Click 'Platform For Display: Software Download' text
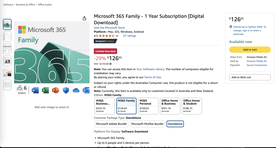276x148 pixels. click(x=121, y=131)
